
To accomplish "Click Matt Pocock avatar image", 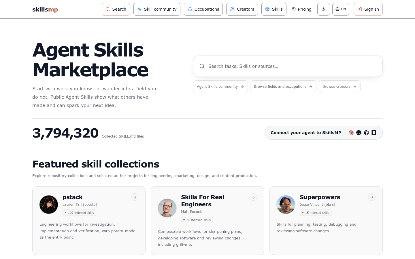I will tap(167, 208).
